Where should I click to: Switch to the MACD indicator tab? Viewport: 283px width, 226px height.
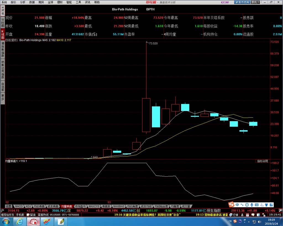click(19, 206)
